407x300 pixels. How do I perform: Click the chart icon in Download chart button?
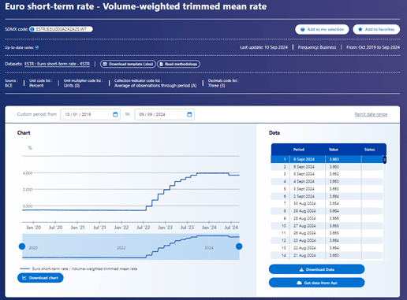24,278
